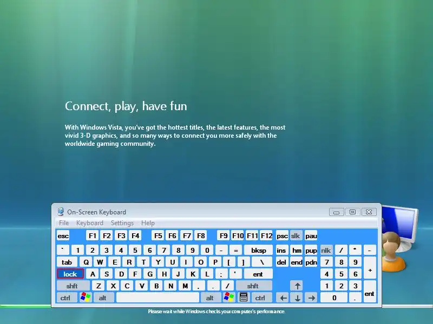Toggle the left alt key
433x324 pixels.
click(104, 298)
